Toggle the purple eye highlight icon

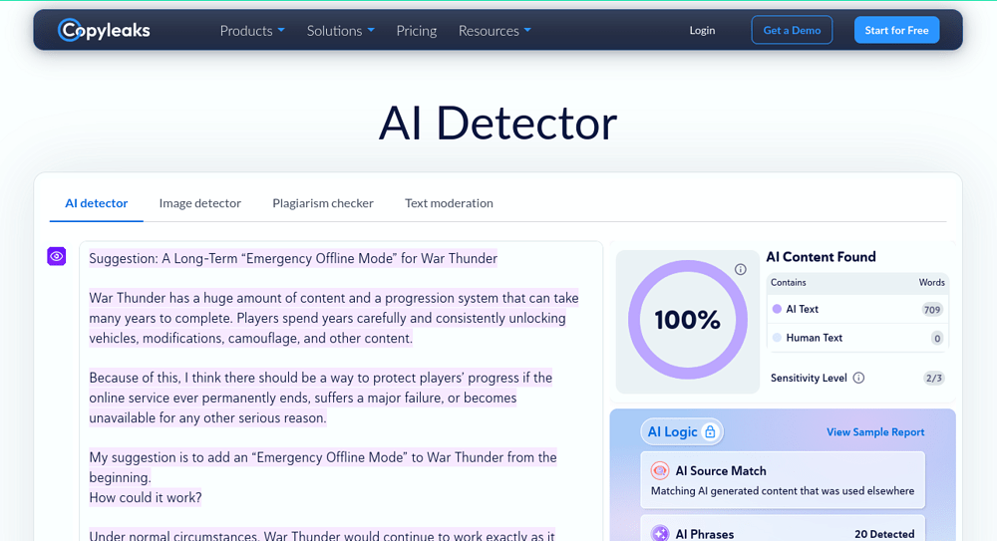click(x=57, y=256)
